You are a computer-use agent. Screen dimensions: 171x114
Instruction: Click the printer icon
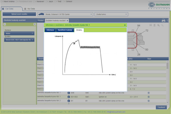tap(163, 20)
